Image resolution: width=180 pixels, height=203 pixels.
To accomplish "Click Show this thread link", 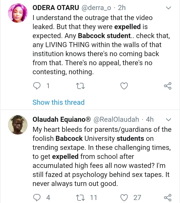I will coord(58,102).
